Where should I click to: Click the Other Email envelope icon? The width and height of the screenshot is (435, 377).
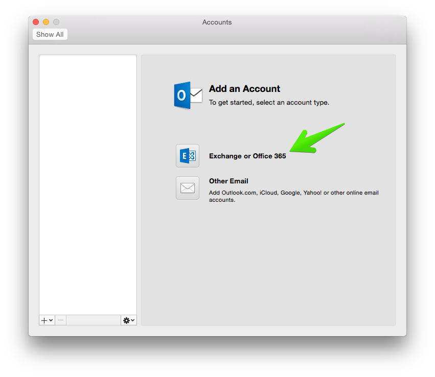[188, 188]
